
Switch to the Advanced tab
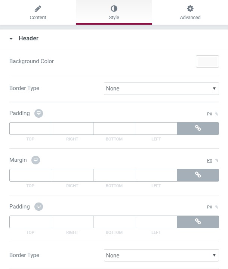pos(190,12)
